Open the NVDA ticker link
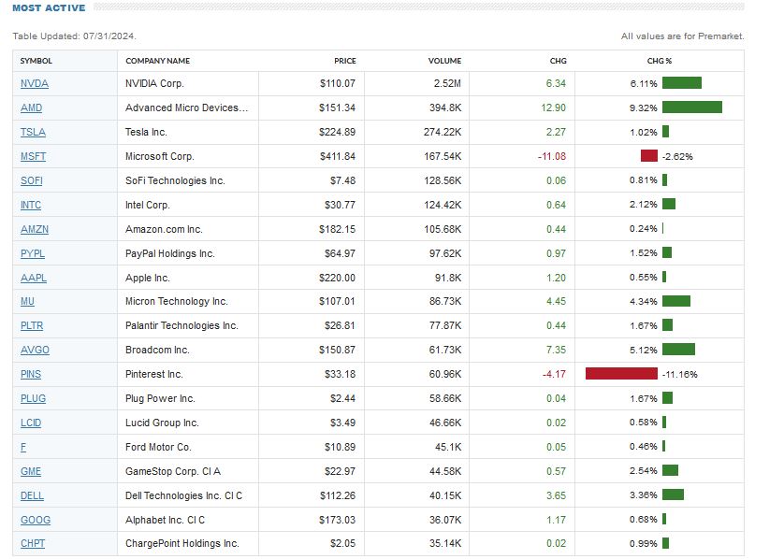 [x=34, y=83]
